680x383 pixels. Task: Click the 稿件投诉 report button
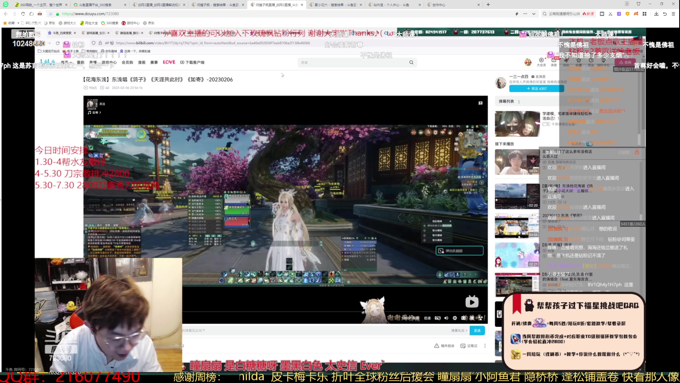coord(444,346)
